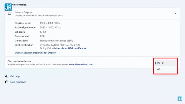Click the JR logo in top-left corner
The width and height of the screenshot is (185, 104).
coord(8,7)
